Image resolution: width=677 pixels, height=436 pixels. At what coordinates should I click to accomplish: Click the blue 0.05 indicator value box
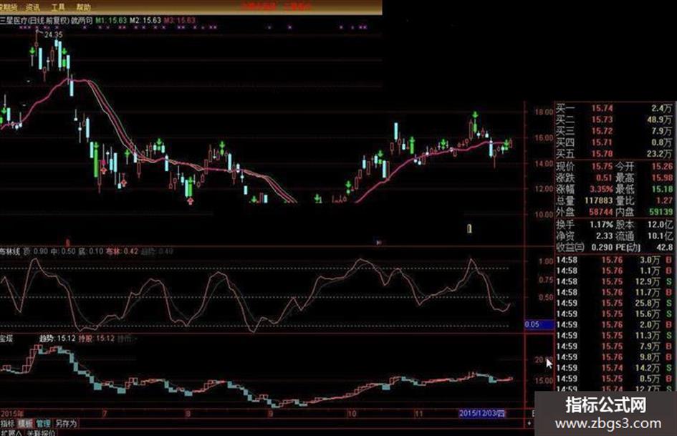click(x=539, y=324)
